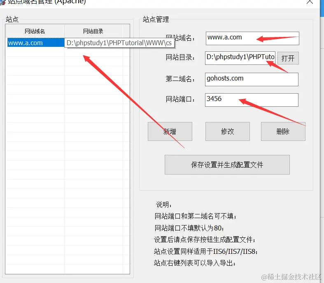
Task: Click the 网站域名 column header
Action: (x=35, y=31)
